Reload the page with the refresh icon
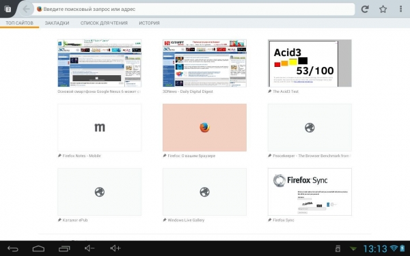 pyautogui.click(x=365, y=9)
